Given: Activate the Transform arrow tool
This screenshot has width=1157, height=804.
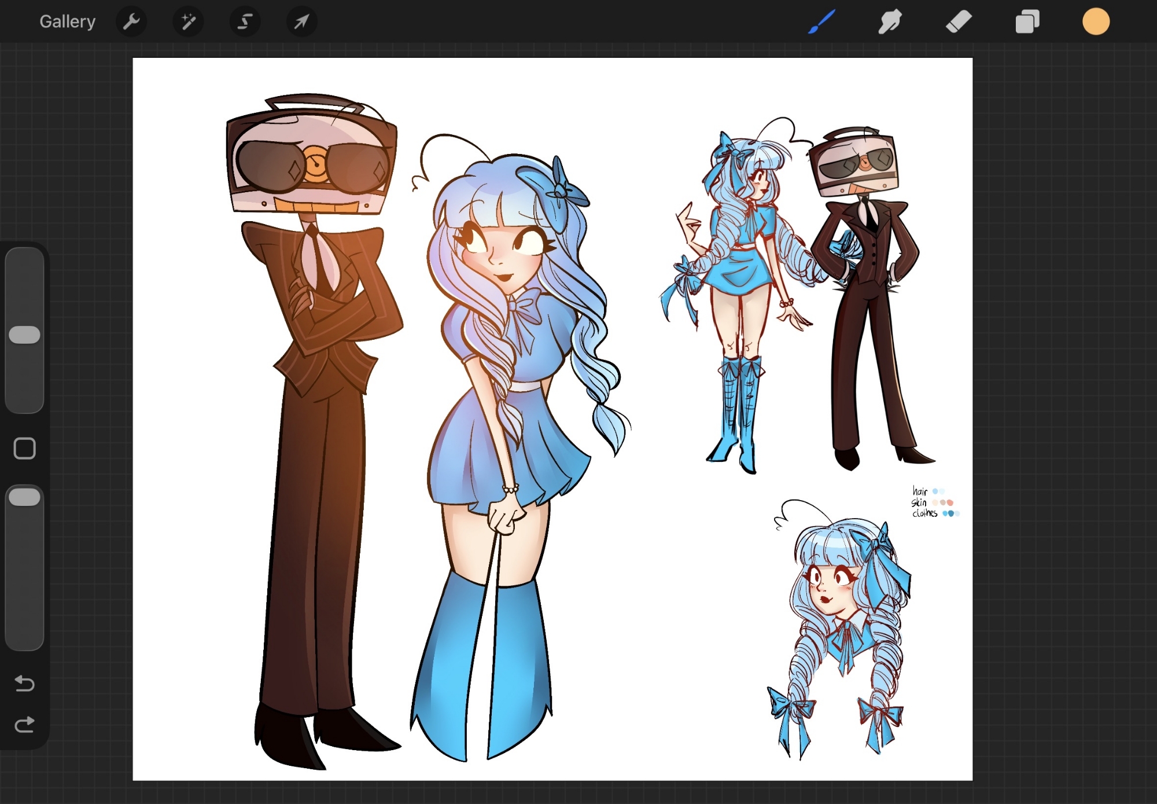Looking at the screenshot, I should tap(301, 22).
